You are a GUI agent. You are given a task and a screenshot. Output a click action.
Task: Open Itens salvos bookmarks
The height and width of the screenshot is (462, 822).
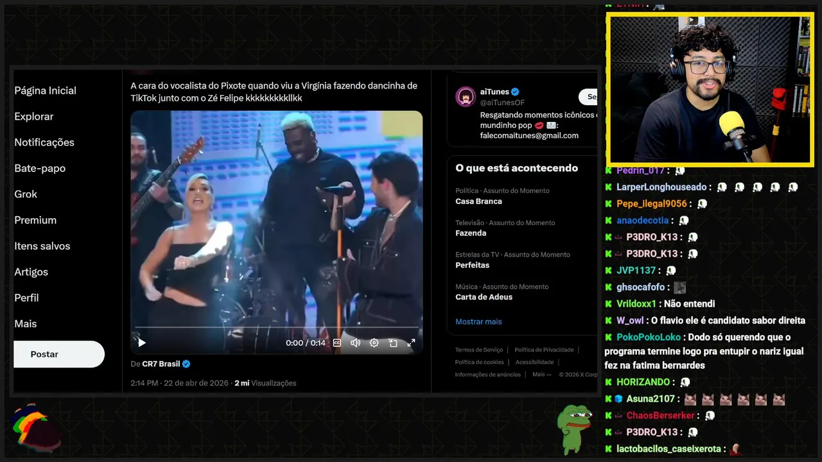point(42,246)
